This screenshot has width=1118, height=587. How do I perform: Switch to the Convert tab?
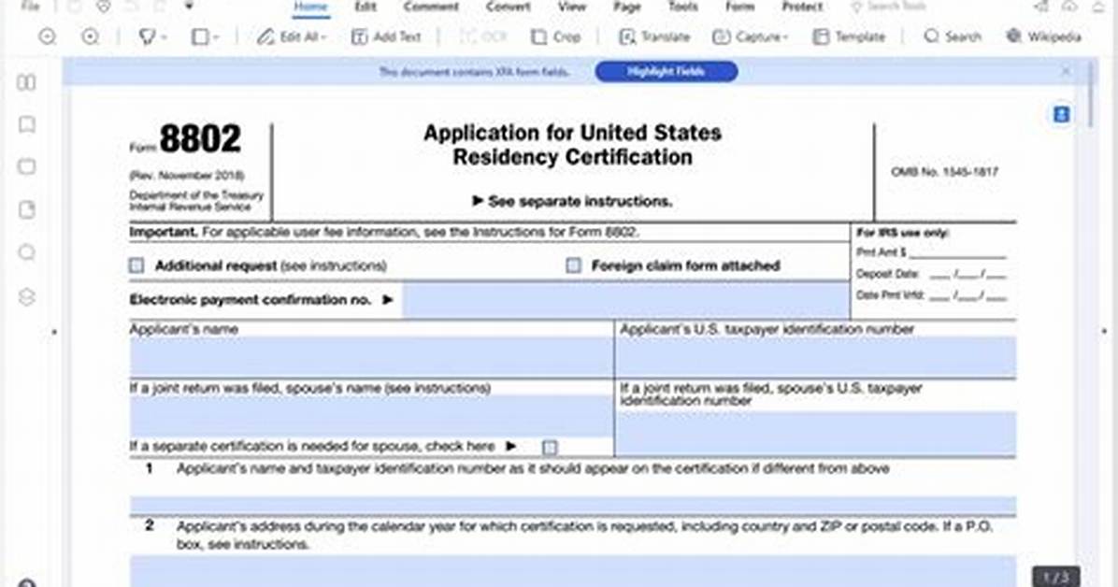(x=508, y=7)
